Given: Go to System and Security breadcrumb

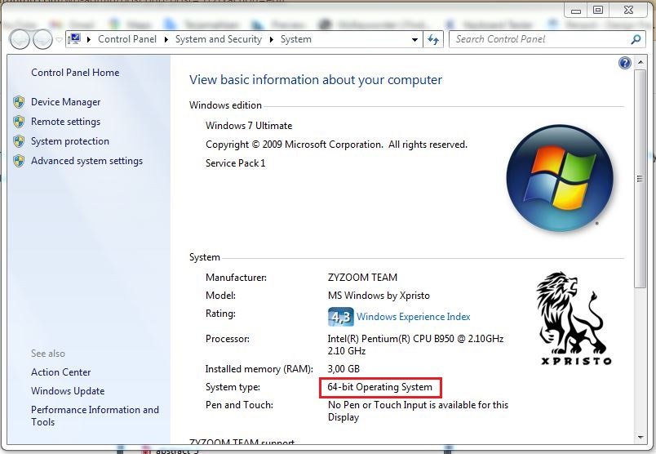Looking at the screenshot, I should pos(218,39).
